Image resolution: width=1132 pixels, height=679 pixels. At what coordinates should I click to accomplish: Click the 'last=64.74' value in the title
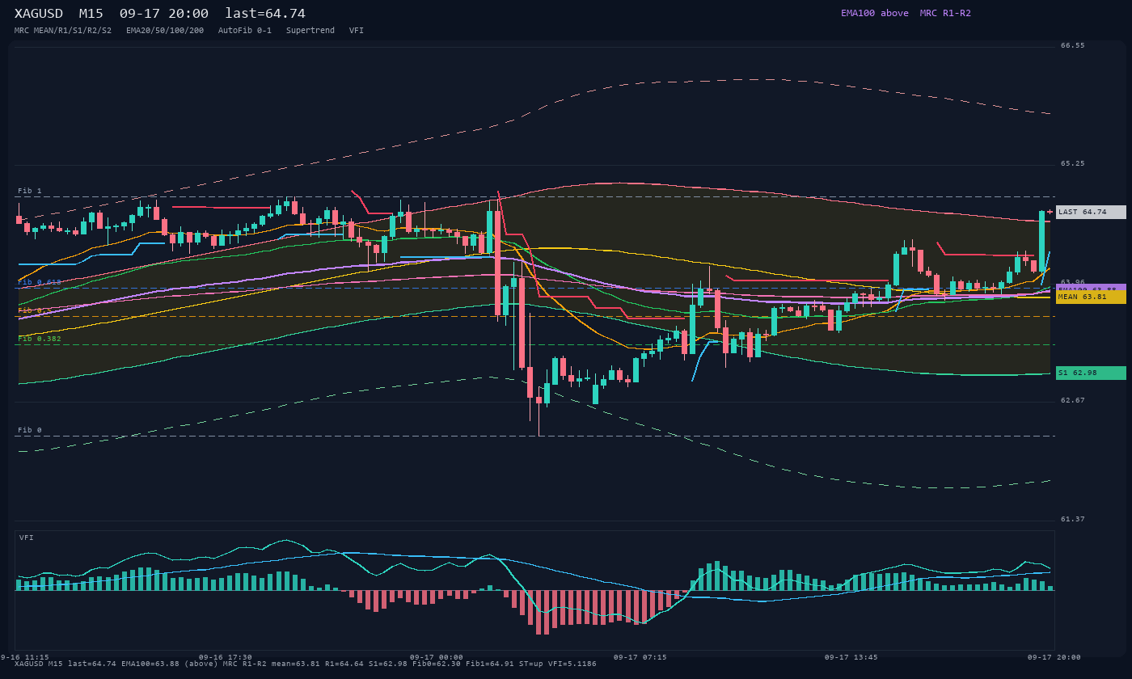pos(265,14)
